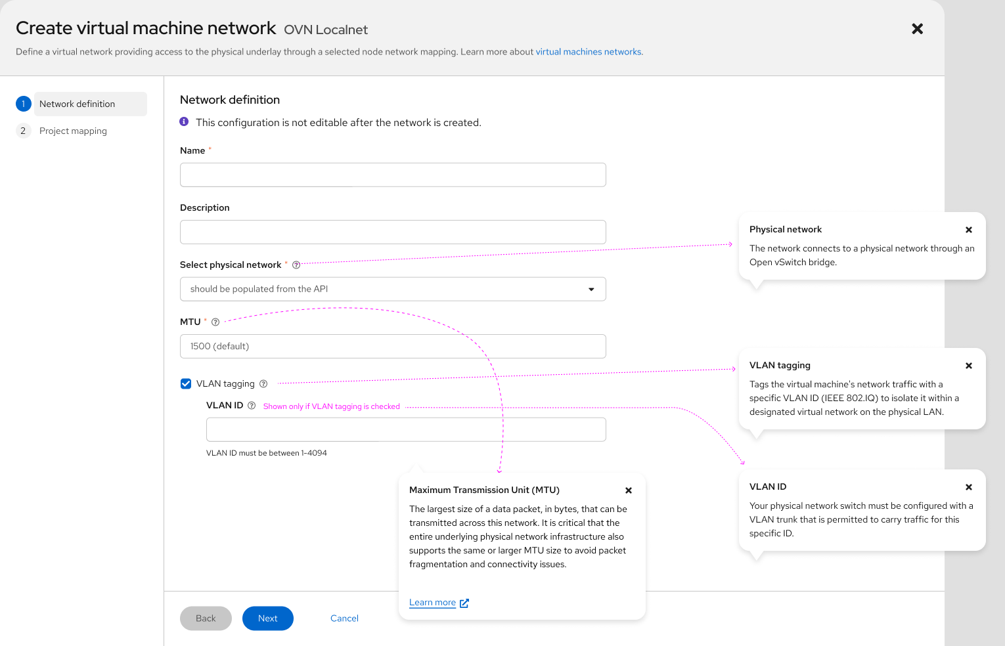Click the Back button
This screenshot has height=646, width=1005.
[206, 618]
